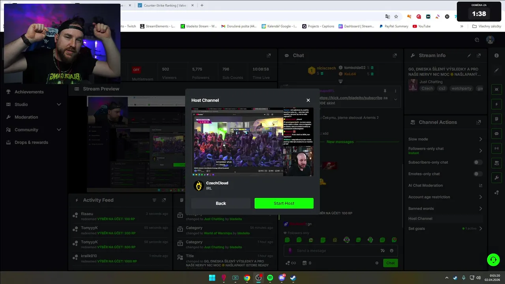The height and width of the screenshot is (284, 505).
Task: Click the Just Chatting category in Stream info
Action: tap(431, 82)
